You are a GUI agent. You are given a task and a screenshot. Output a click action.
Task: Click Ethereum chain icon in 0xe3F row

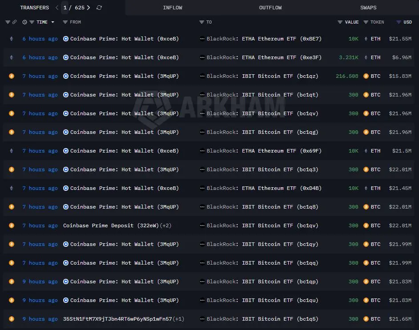pyautogui.click(x=11, y=57)
